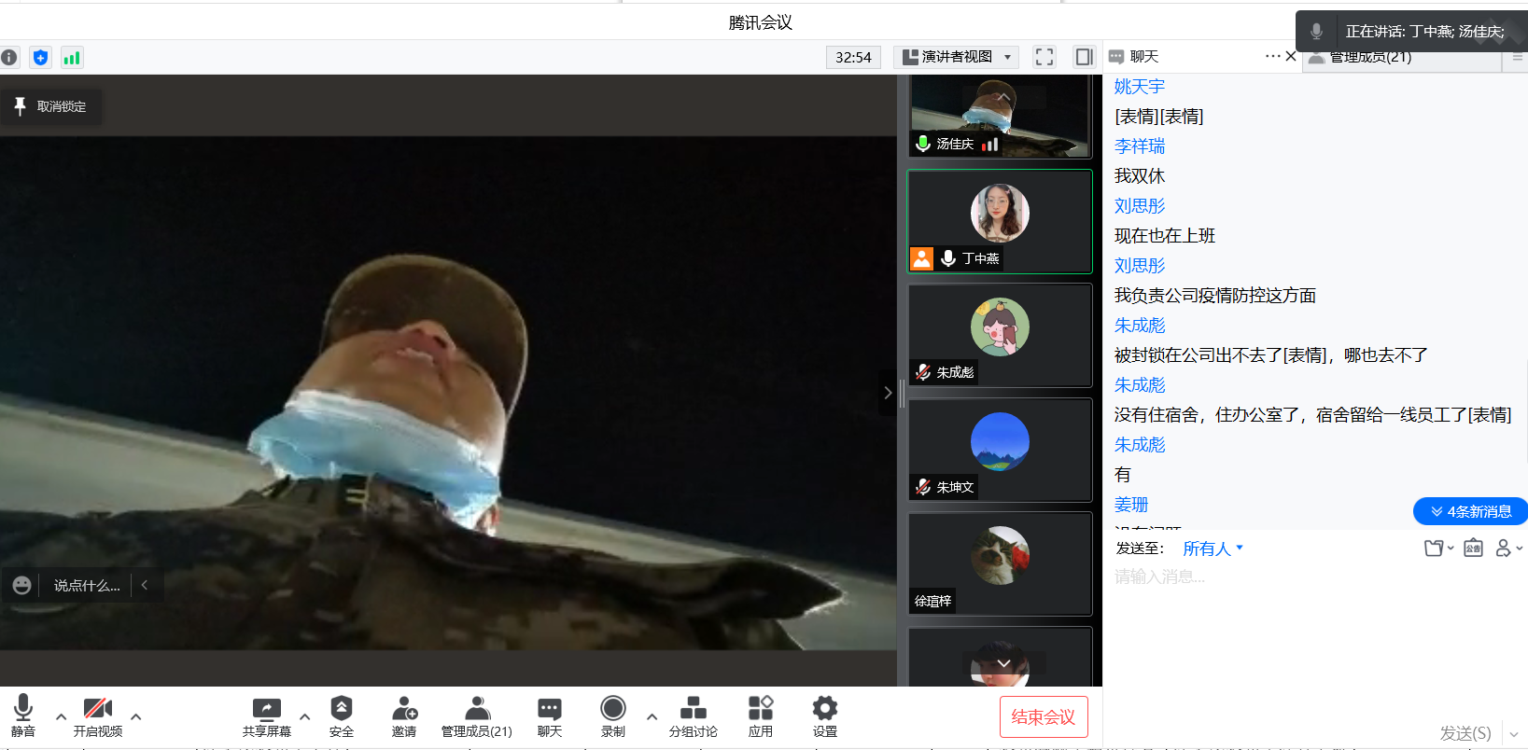Open the 所有人 recipient dropdown
The width and height of the screenshot is (1528, 750).
point(1213,549)
